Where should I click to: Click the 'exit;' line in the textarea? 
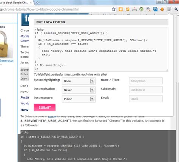(x=46, y=54)
